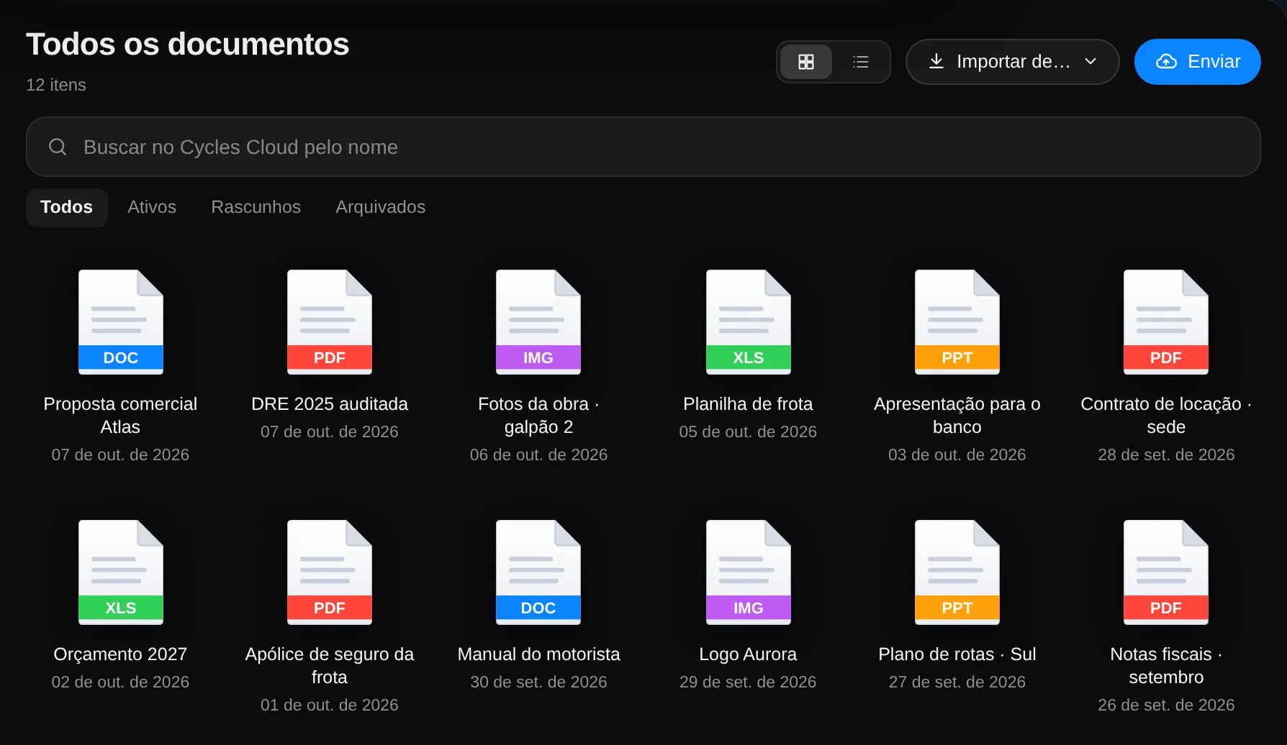Click the DRE 2025 auditada title
Image resolution: width=1287 pixels, height=745 pixels.
click(x=330, y=404)
